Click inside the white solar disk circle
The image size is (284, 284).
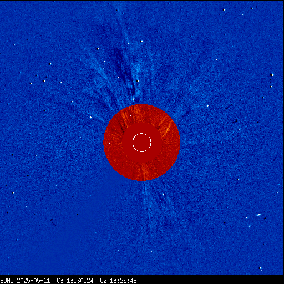point(142,143)
